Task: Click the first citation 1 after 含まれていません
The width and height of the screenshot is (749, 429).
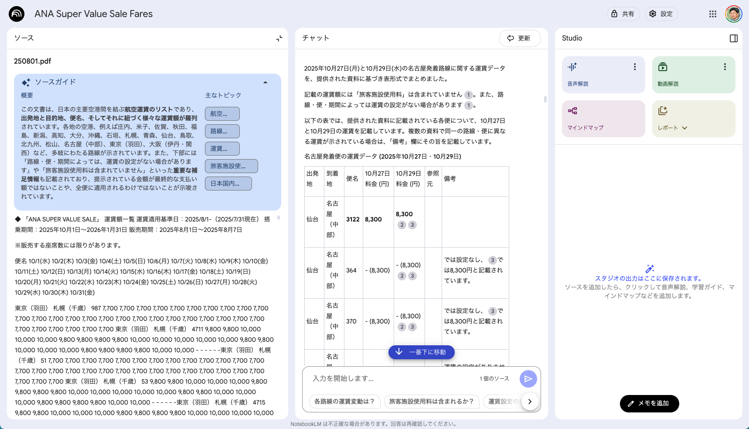Action: tap(469, 95)
